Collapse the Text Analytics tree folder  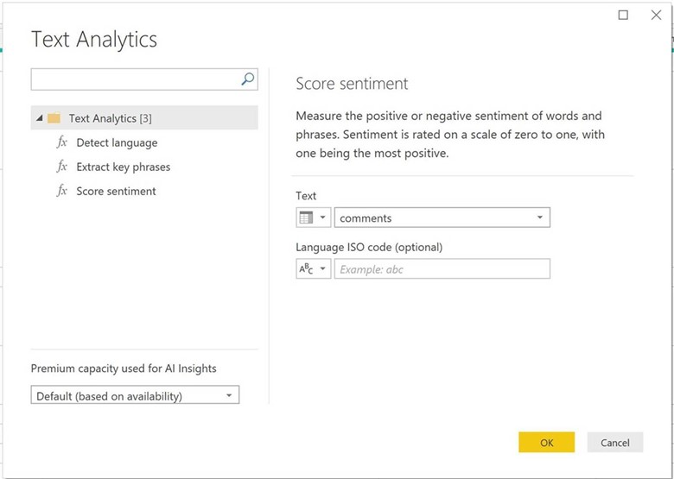39,118
